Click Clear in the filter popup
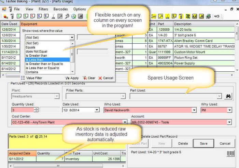This screenshot has height=168, width=239. pyautogui.click(x=89, y=78)
